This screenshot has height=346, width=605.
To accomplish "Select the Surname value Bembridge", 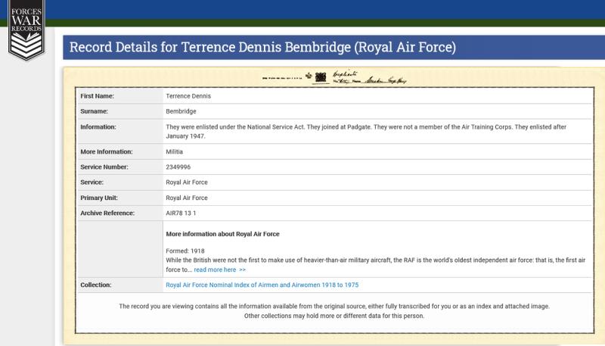I will point(181,111).
